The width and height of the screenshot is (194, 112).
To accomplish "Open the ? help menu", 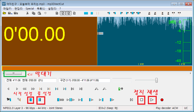I will pyautogui.click(x=60, y=9).
